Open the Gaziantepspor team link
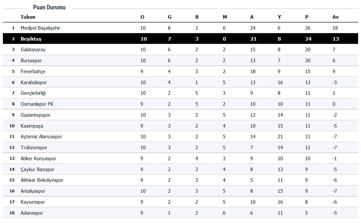 pos(36,115)
